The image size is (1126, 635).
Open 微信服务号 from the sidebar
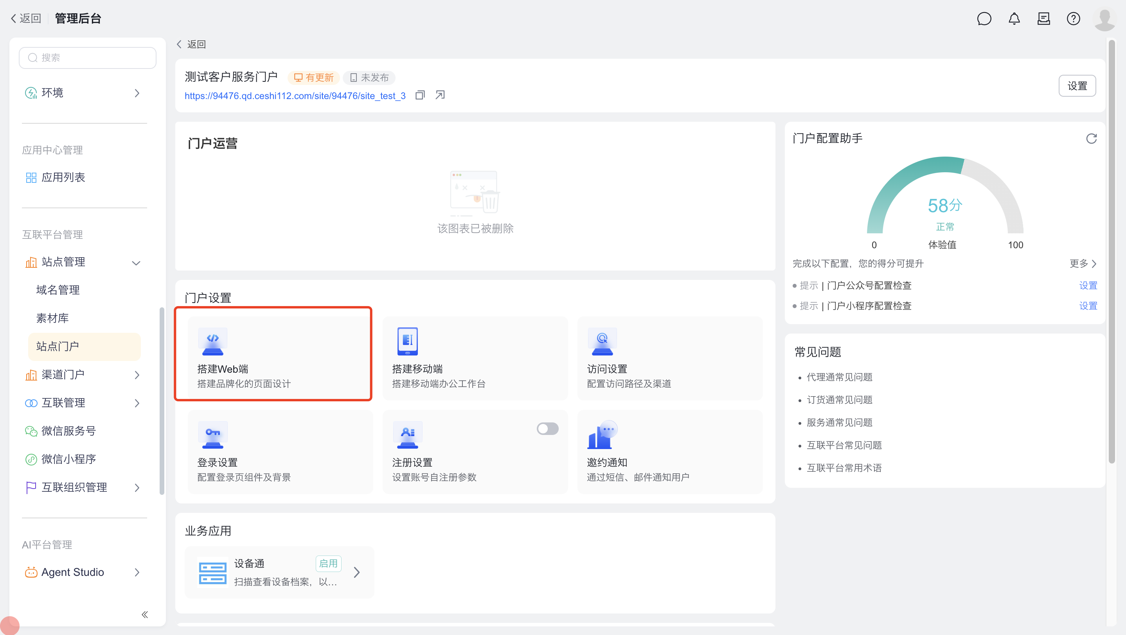pyautogui.click(x=68, y=431)
